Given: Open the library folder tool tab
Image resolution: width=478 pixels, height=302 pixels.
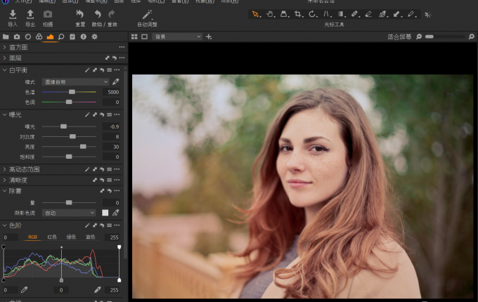Looking at the screenshot, I should click(x=6, y=37).
